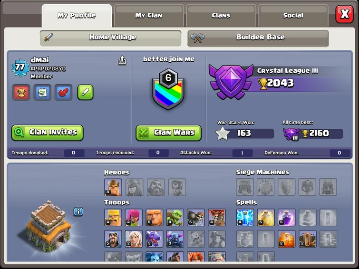Viewport: 359px width, 269px height.
Task: Select the Wall Breaker troop icon
Action: (196, 217)
